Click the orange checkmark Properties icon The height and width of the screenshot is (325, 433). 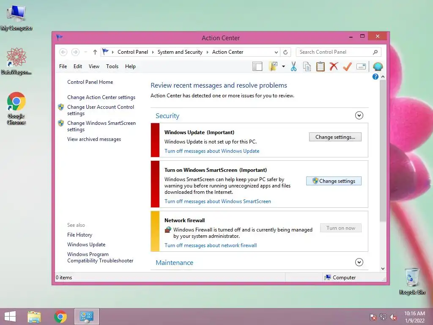(x=347, y=66)
